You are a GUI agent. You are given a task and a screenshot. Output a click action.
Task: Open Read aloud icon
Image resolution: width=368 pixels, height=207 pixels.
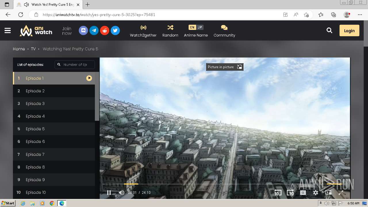tap(296, 15)
